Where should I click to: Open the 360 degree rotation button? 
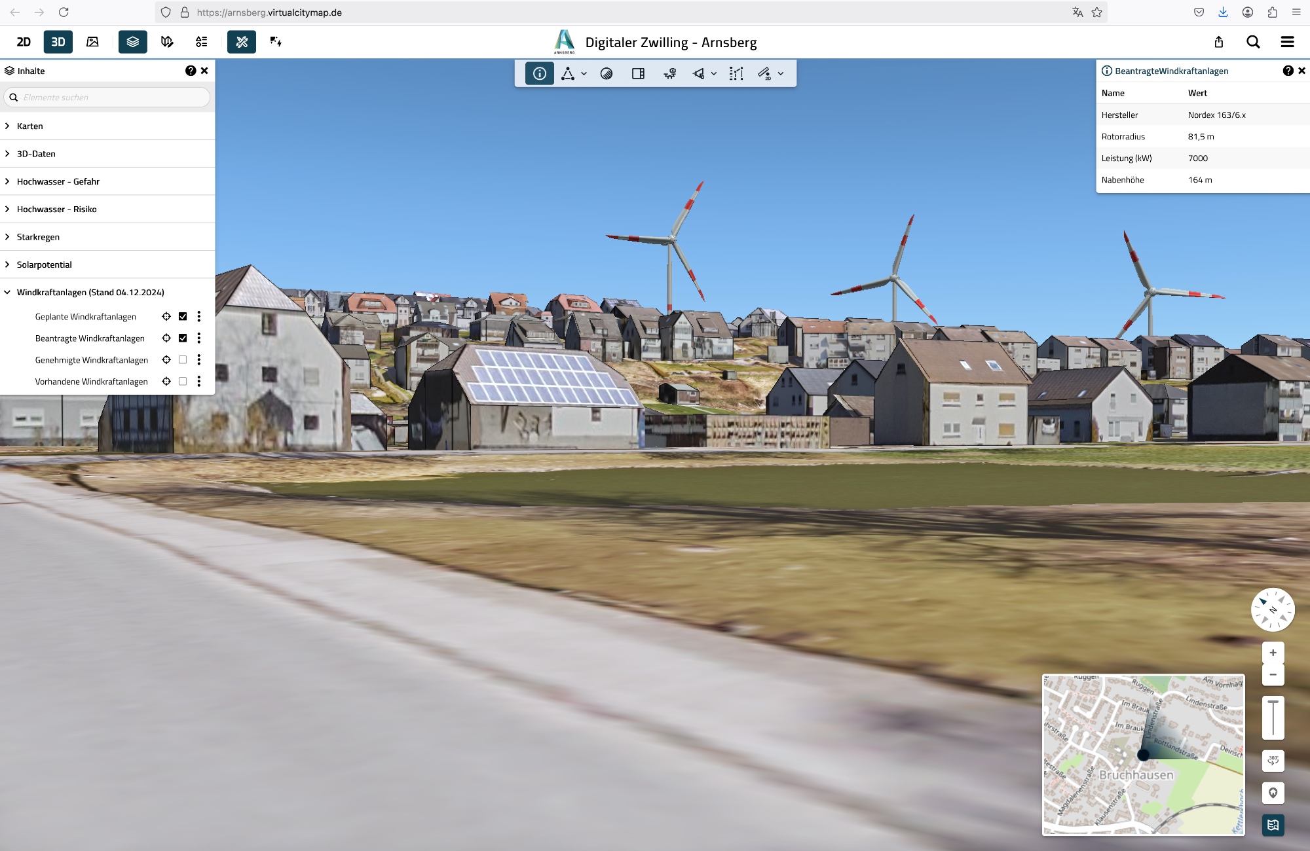click(x=1273, y=761)
